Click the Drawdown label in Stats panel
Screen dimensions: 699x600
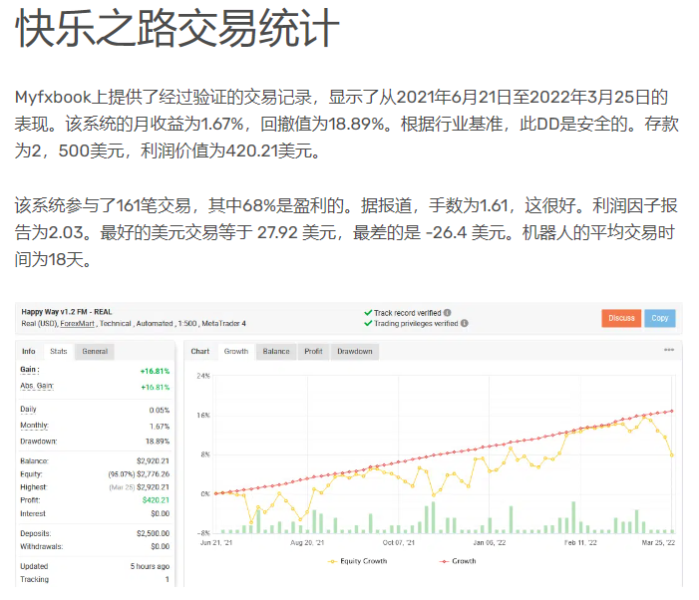click(40, 441)
